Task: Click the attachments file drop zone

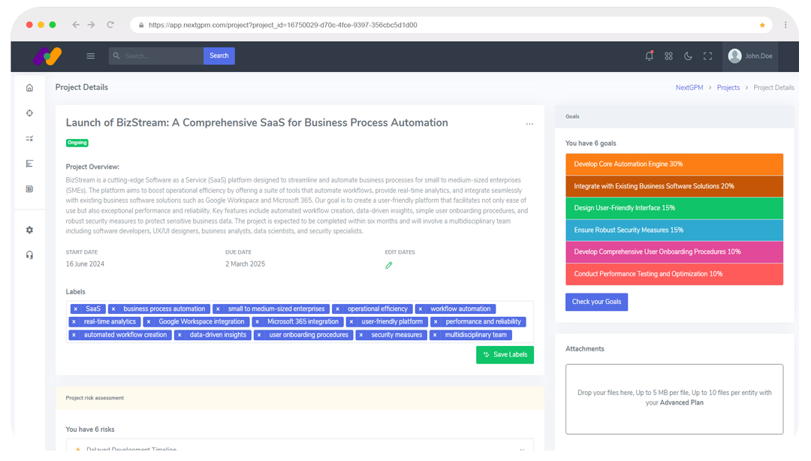Action: coord(674,399)
